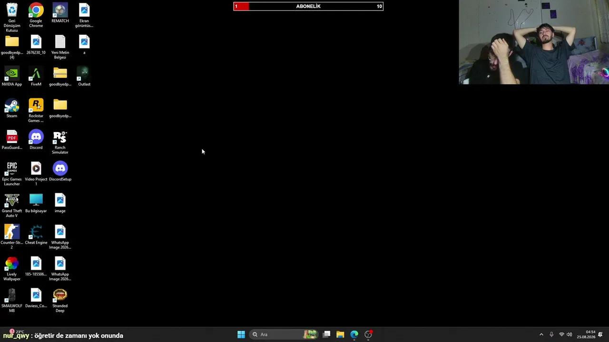The width and height of the screenshot is (609, 342).
Task: Select the Yeni Metin Belgesi text file
Action: click(x=60, y=47)
